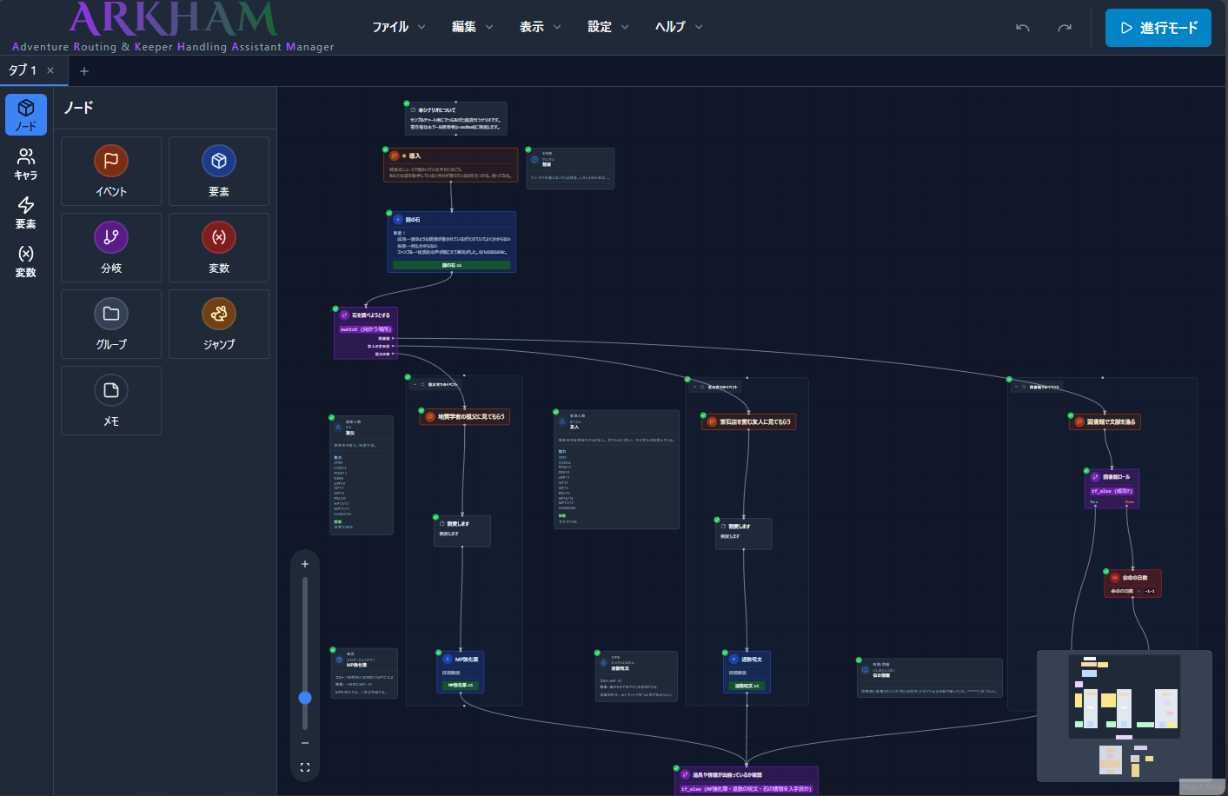Collapse the 祖父宅でのイベント group
The image size is (1228, 796).
(415, 384)
